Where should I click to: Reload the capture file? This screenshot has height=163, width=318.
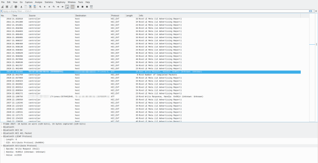click(35, 7)
